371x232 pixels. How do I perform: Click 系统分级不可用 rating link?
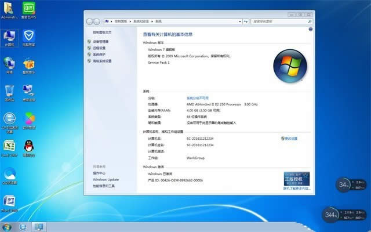point(198,98)
